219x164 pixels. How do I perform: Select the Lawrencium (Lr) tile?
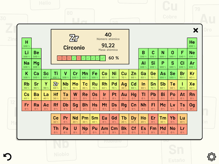(x=182, y=129)
